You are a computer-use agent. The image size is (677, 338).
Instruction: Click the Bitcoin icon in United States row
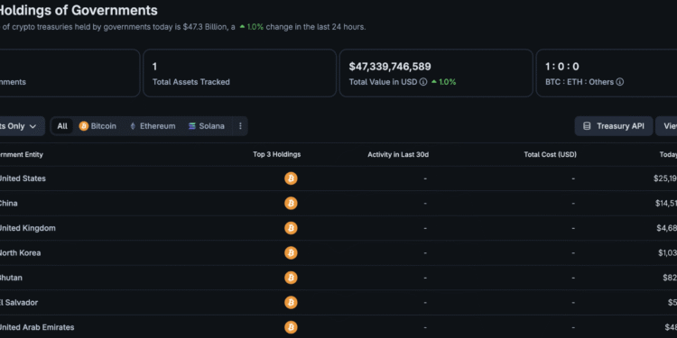click(291, 178)
